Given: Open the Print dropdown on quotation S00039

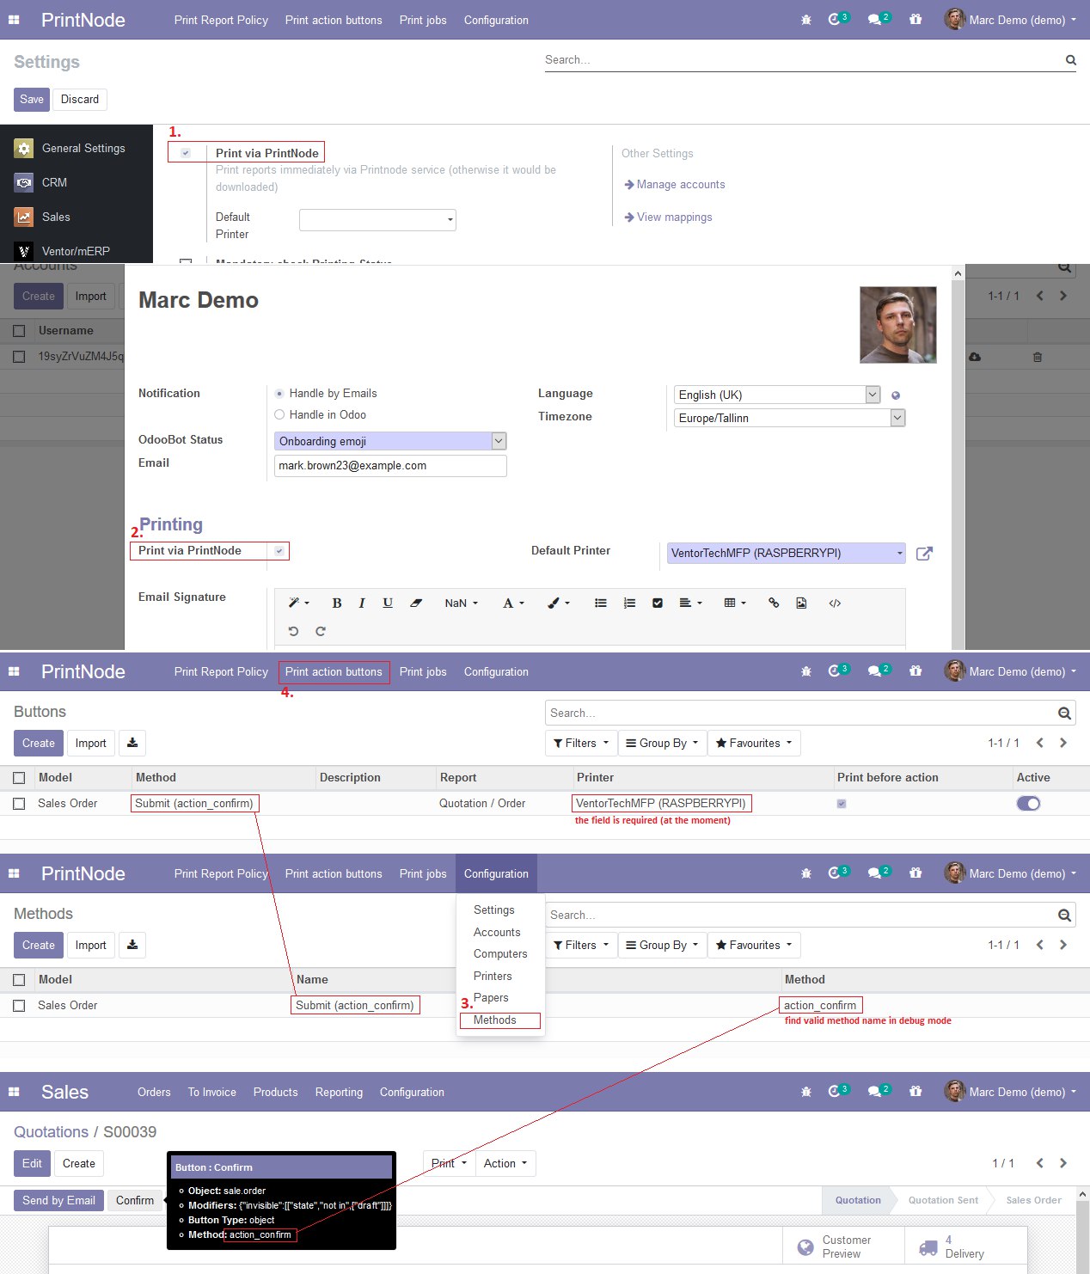Looking at the screenshot, I should click(x=449, y=1163).
